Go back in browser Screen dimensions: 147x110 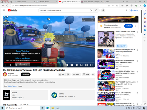point(3,6)
